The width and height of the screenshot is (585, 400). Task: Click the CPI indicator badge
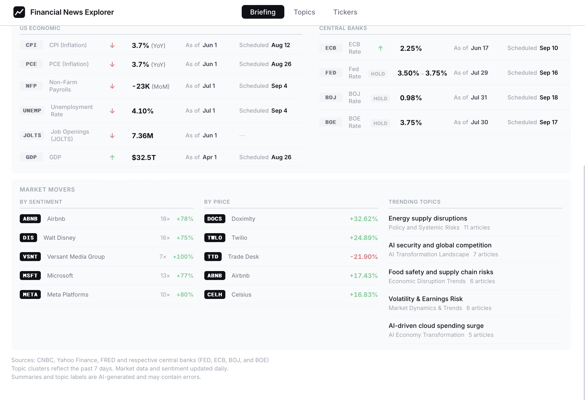[x=31, y=45]
